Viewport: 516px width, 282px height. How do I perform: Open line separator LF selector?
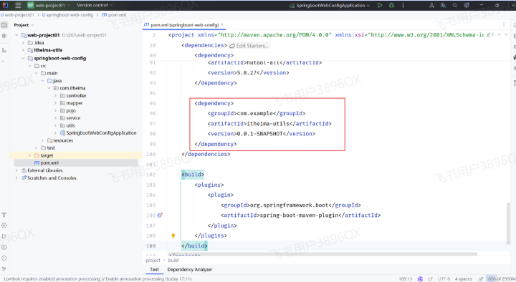tap(431, 278)
